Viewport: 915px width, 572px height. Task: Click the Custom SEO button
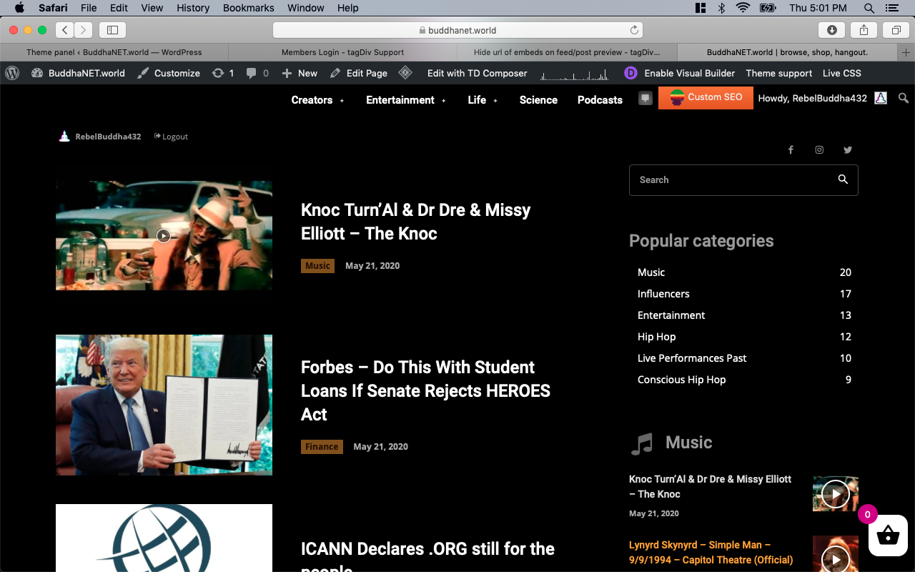pyautogui.click(x=706, y=97)
